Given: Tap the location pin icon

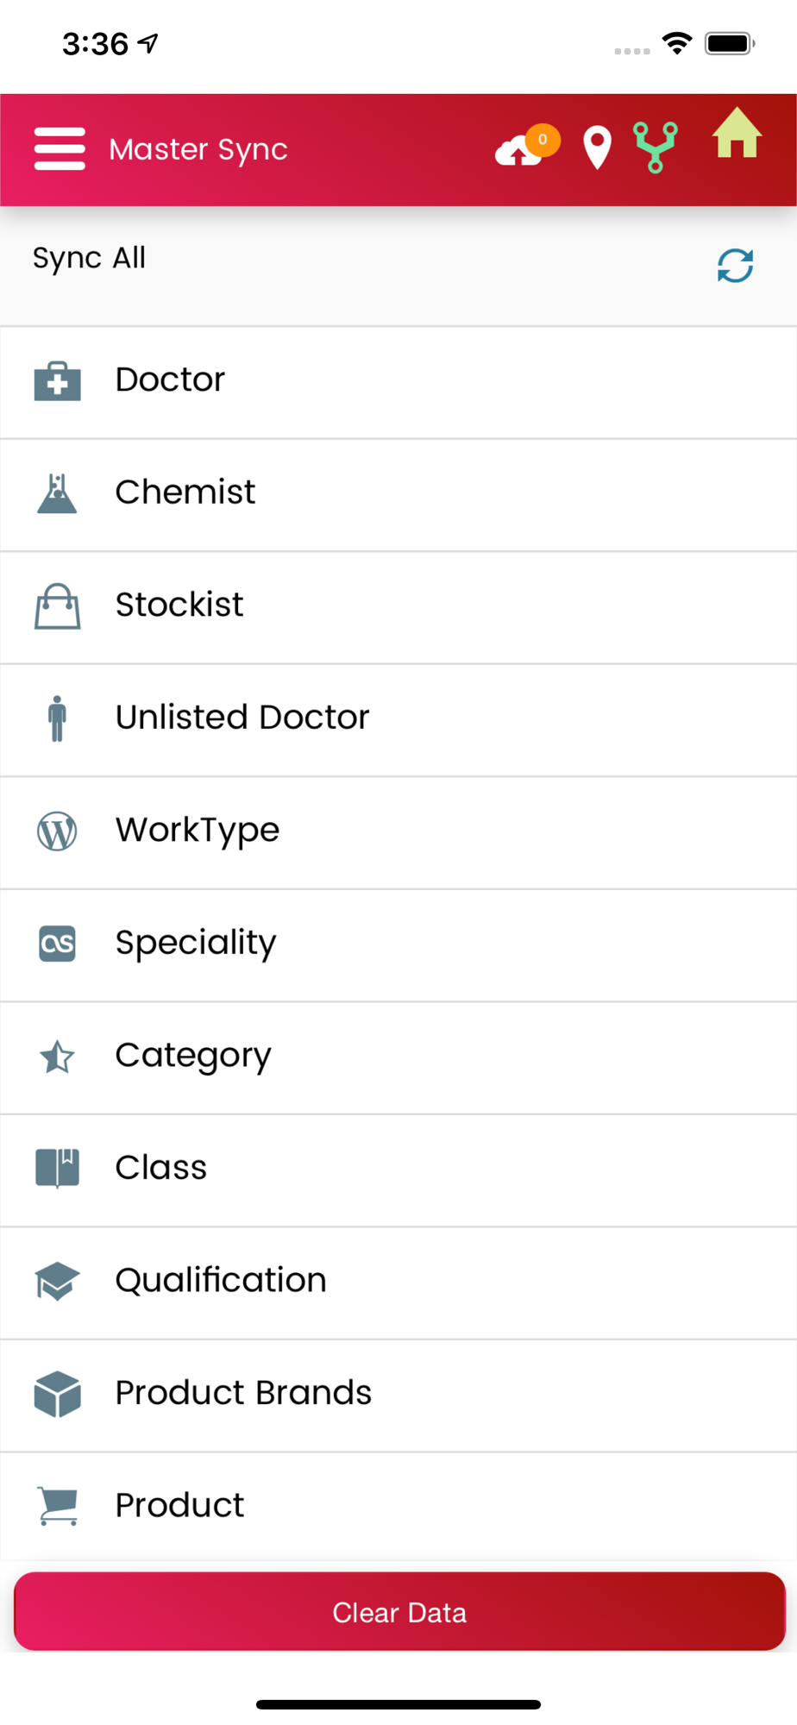Looking at the screenshot, I should click(x=597, y=147).
